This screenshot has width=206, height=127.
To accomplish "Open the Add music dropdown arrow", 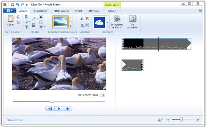I will point(30,22).
